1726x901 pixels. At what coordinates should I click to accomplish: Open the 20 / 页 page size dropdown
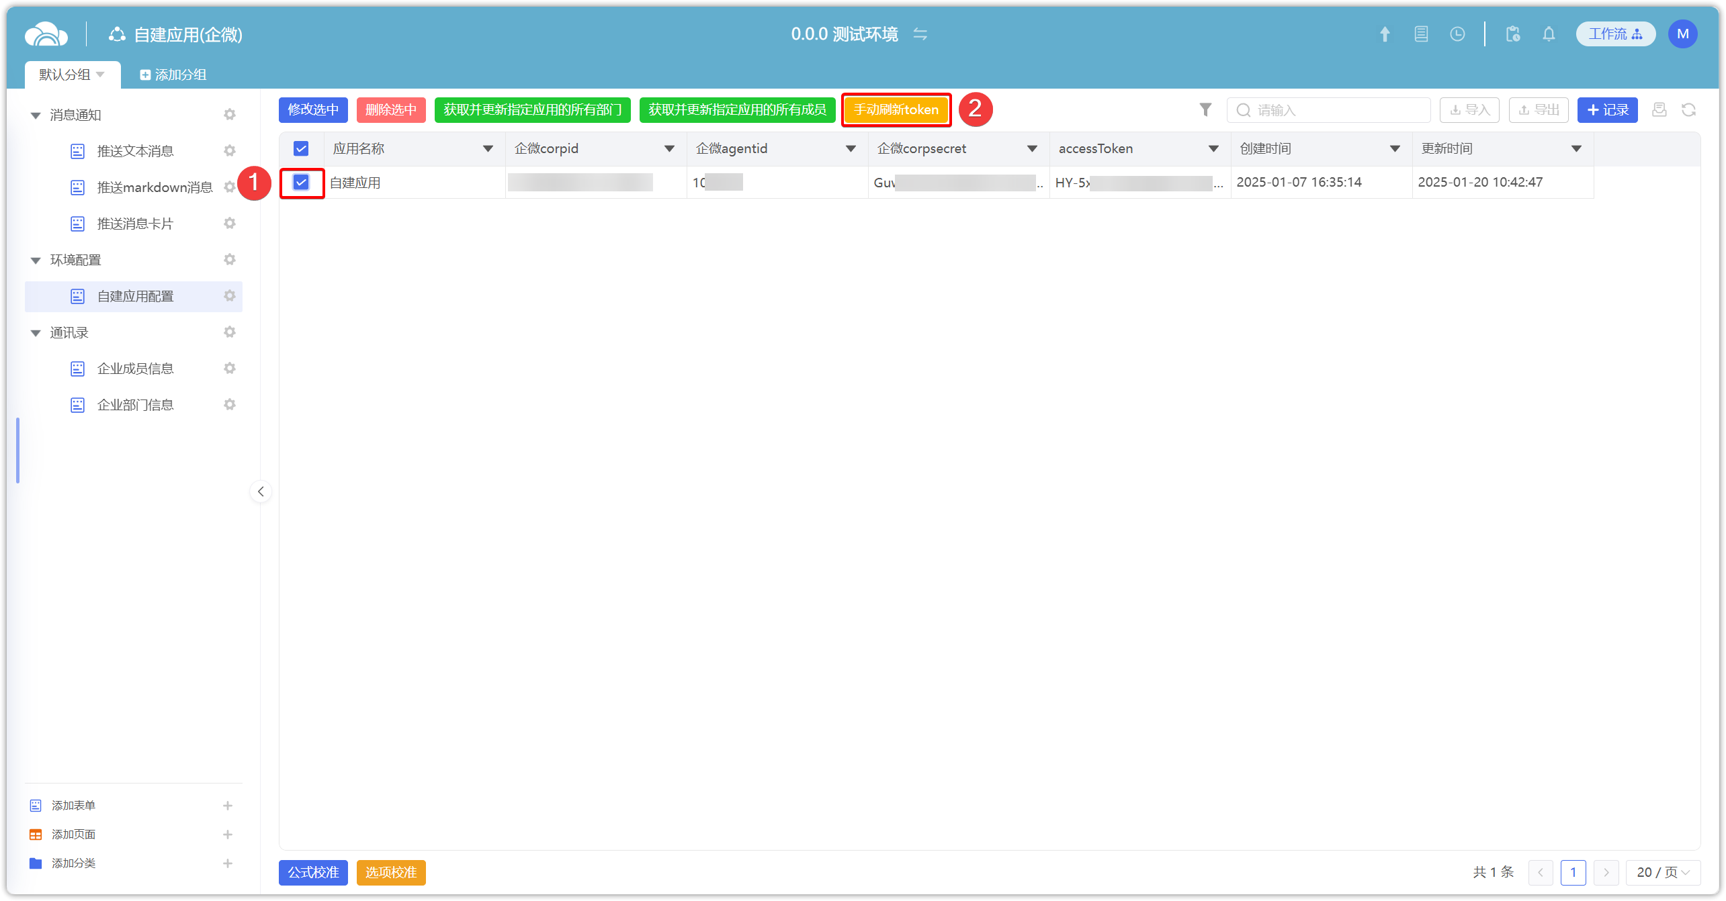tap(1663, 872)
